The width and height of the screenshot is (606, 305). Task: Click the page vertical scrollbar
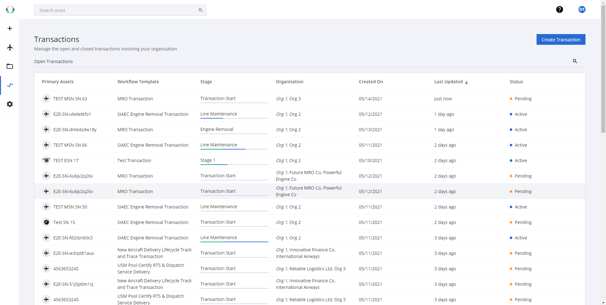[603, 69]
